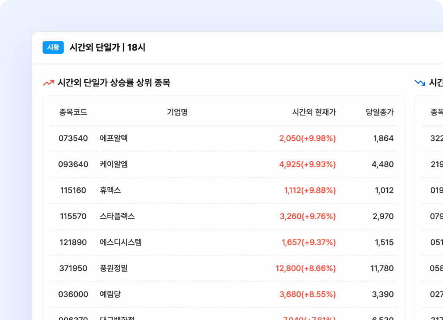Click the blue 시황 badge
This screenshot has height=320, width=443.
[x=53, y=48]
